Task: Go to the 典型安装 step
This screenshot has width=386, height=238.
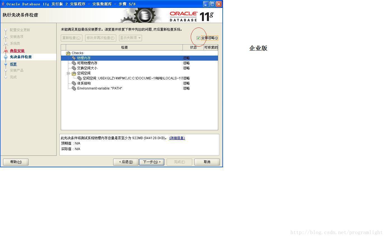Action: click(x=17, y=51)
